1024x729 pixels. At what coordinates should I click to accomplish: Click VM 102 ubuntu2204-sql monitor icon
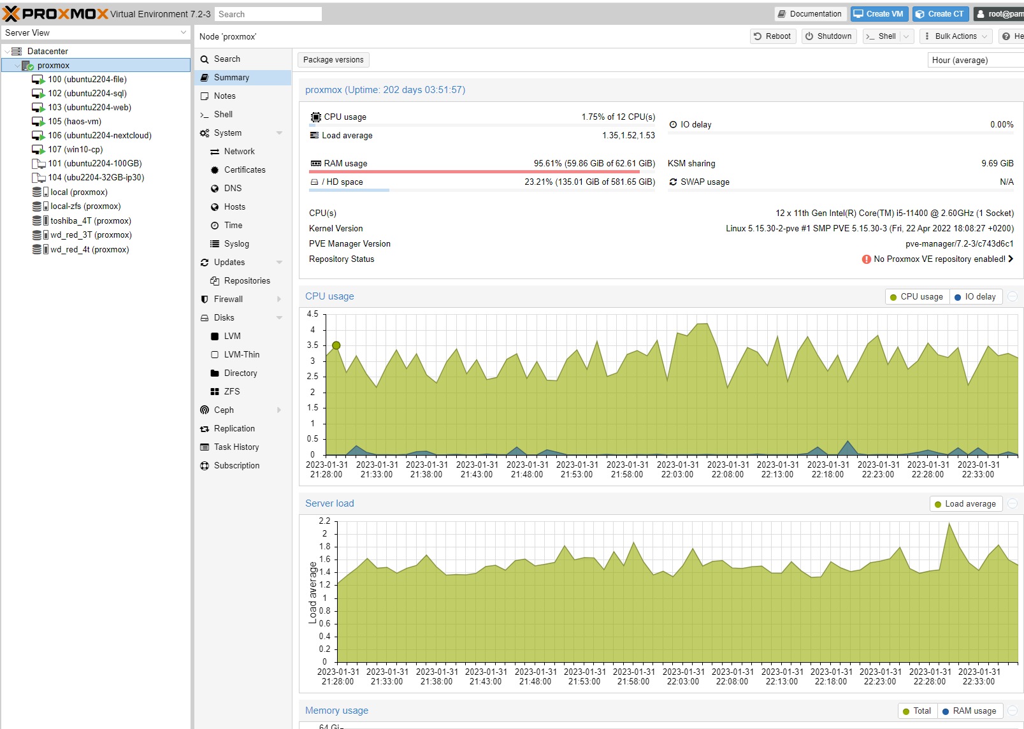coord(38,94)
